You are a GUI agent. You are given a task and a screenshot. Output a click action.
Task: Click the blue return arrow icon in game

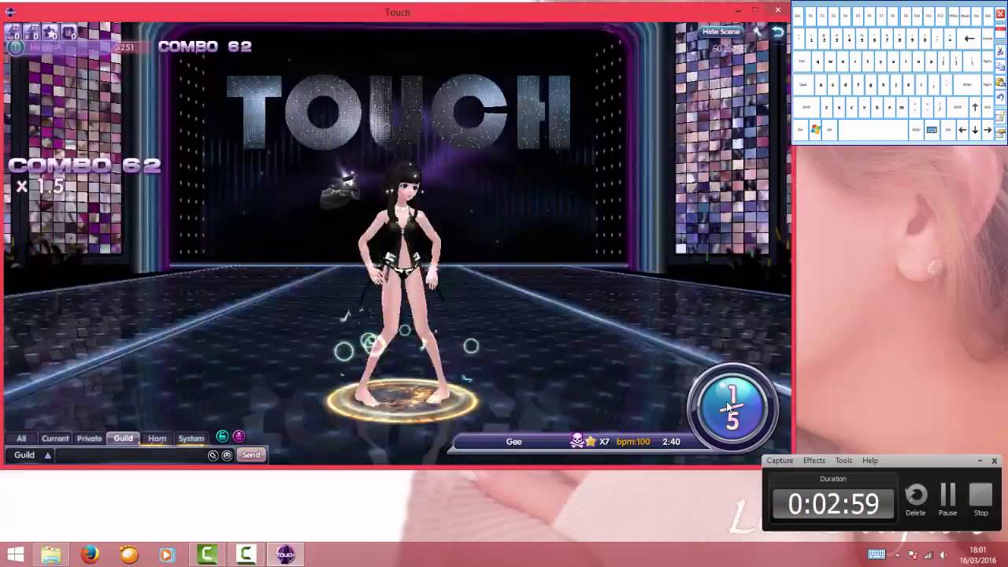[x=778, y=31]
